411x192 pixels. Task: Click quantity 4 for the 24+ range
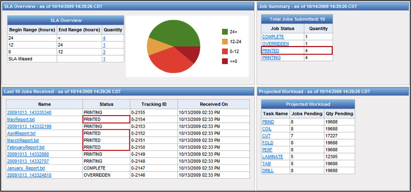pos(104,38)
